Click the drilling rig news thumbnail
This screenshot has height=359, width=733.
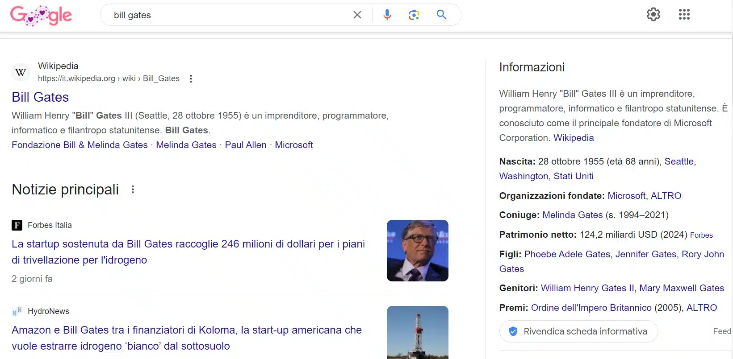[x=418, y=332]
